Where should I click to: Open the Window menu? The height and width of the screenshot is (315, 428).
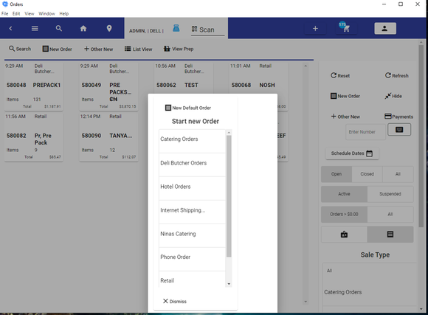click(x=46, y=14)
